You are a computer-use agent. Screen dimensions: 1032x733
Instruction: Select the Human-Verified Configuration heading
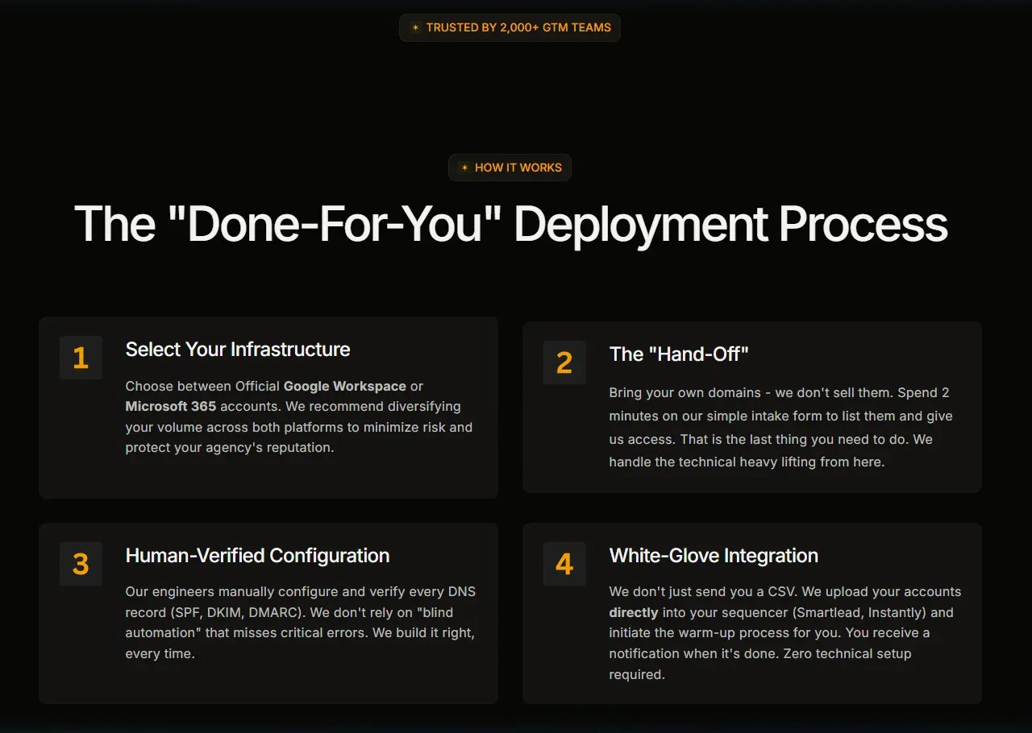tap(257, 555)
